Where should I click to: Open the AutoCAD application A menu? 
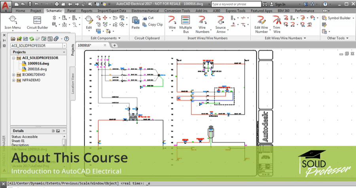pyautogui.click(x=6, y=6)
